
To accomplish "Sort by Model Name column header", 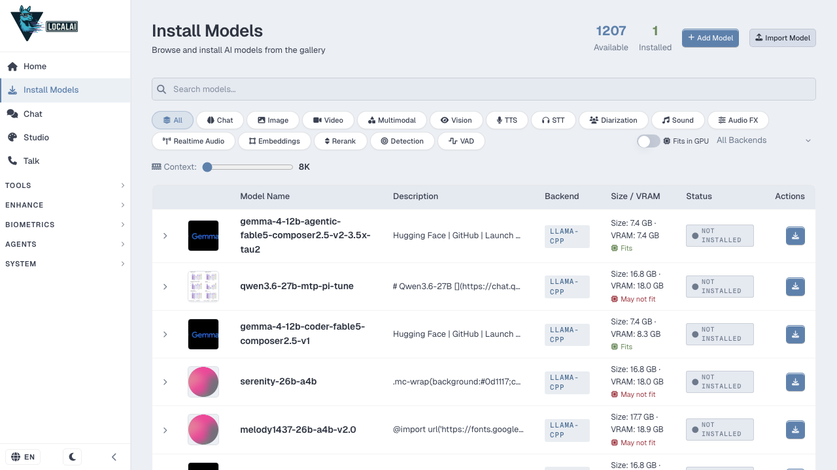I will (265, 196).
